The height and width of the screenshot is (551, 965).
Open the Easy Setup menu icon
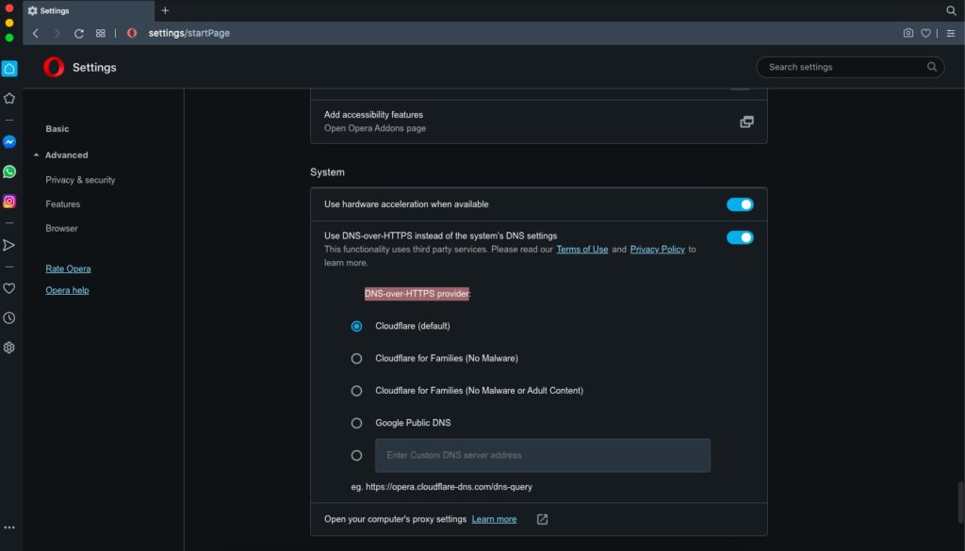pyautogui.click(x=951, y=33)
